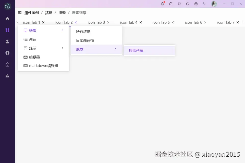Collapse the sidebar with hamburger icon

pos(20,12)
